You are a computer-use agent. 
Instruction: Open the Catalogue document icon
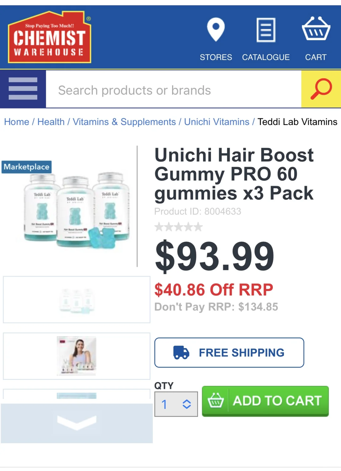(x=266, y=30)
